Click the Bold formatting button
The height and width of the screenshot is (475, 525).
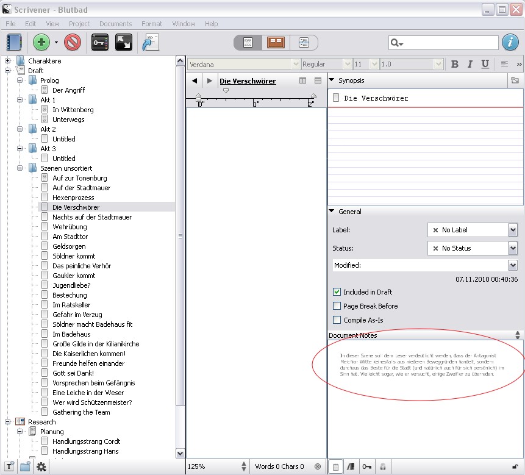[454, 64]
